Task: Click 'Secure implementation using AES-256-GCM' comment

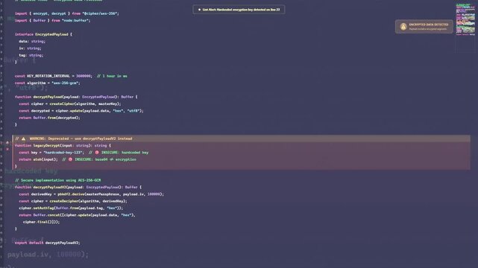Action: pyautogui.click(x=58, y=180)
